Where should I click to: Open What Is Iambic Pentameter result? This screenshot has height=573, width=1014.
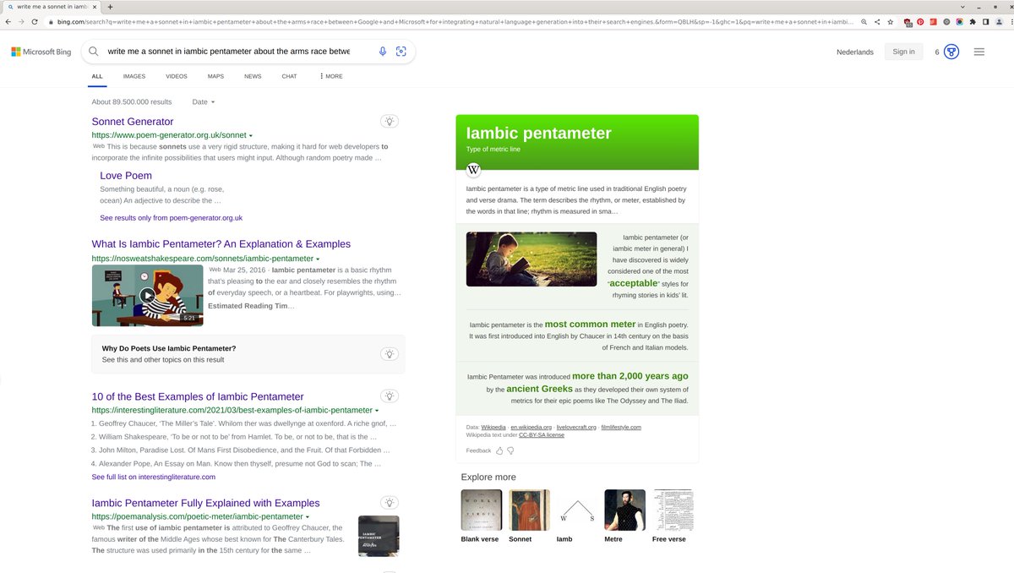221,244
